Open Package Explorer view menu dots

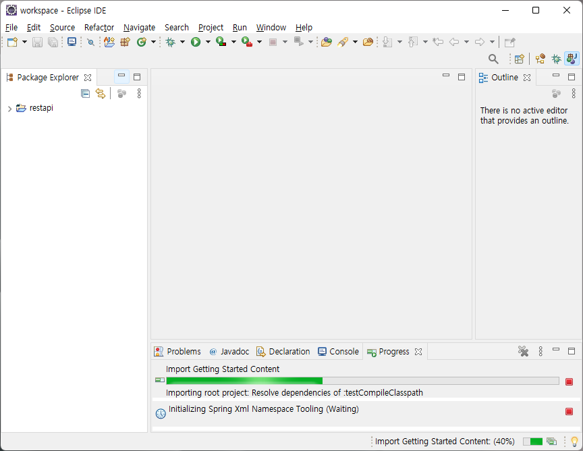click(x=139, y=93)
